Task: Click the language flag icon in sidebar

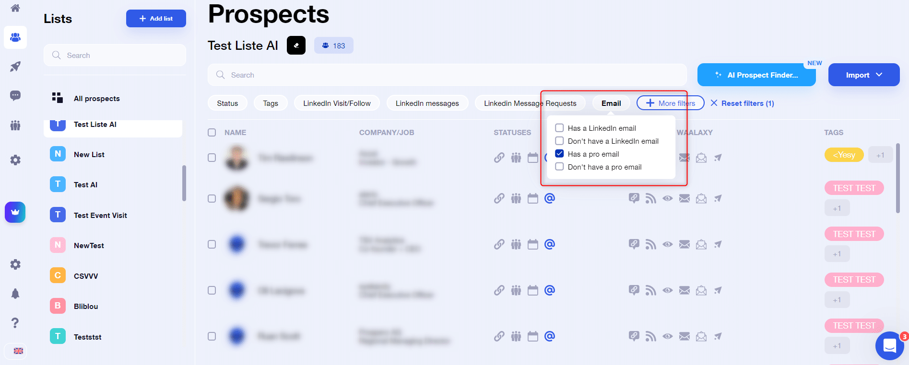Action: (x=18, y=351)
